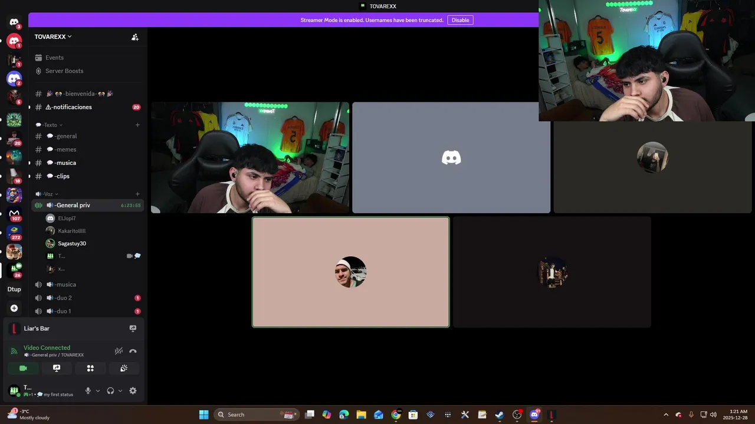Open the soundboard button

tap(124, 368)
